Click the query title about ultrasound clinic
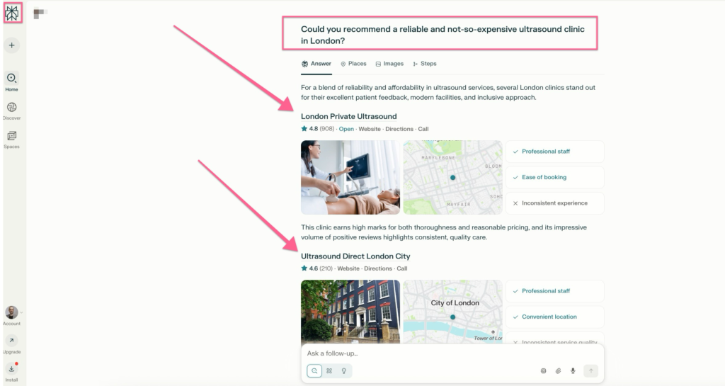Screen dimensions: 725x386 443,35
